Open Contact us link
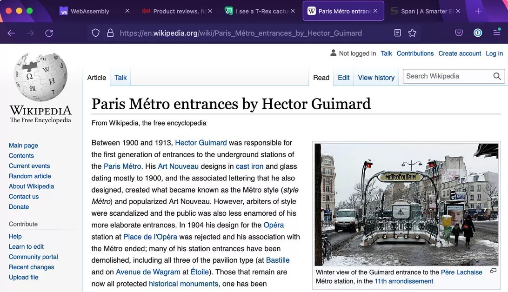This screenshot has width=508, height=292. 24,197
